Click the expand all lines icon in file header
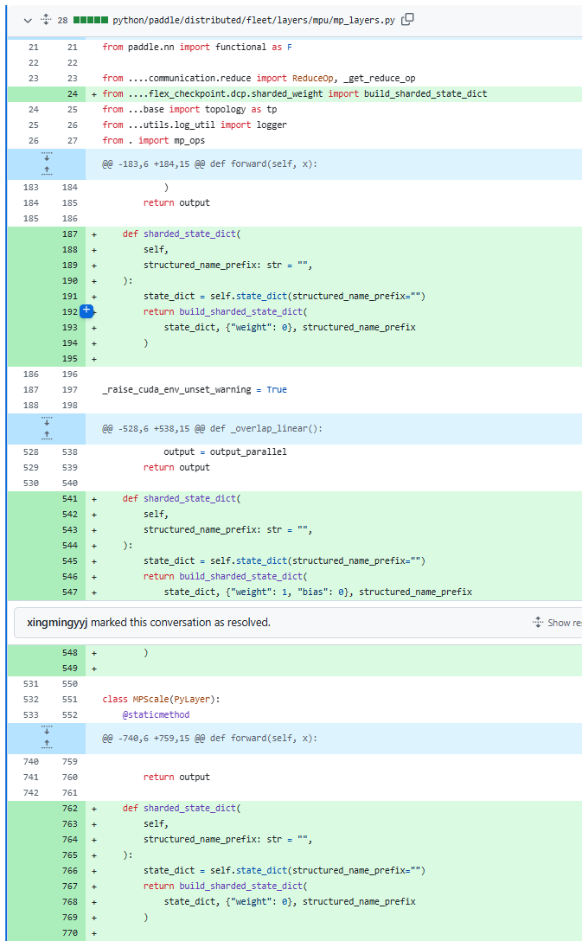The height and width of the screenshot is (941, 582). [46, 19]
